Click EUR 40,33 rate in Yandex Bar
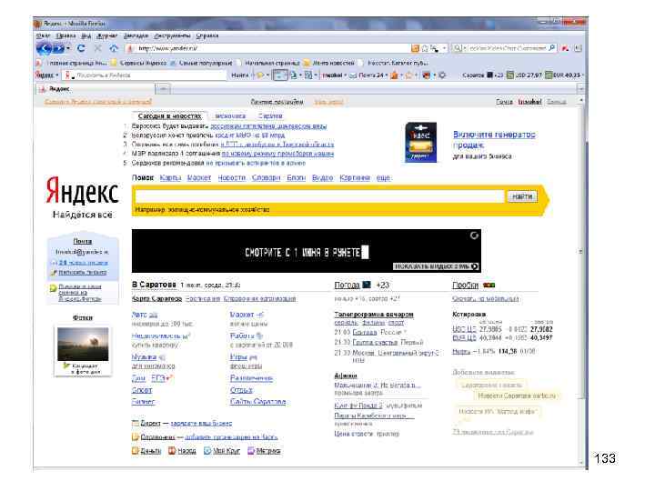This screenshot has height=491, width=655. (563, 75)
